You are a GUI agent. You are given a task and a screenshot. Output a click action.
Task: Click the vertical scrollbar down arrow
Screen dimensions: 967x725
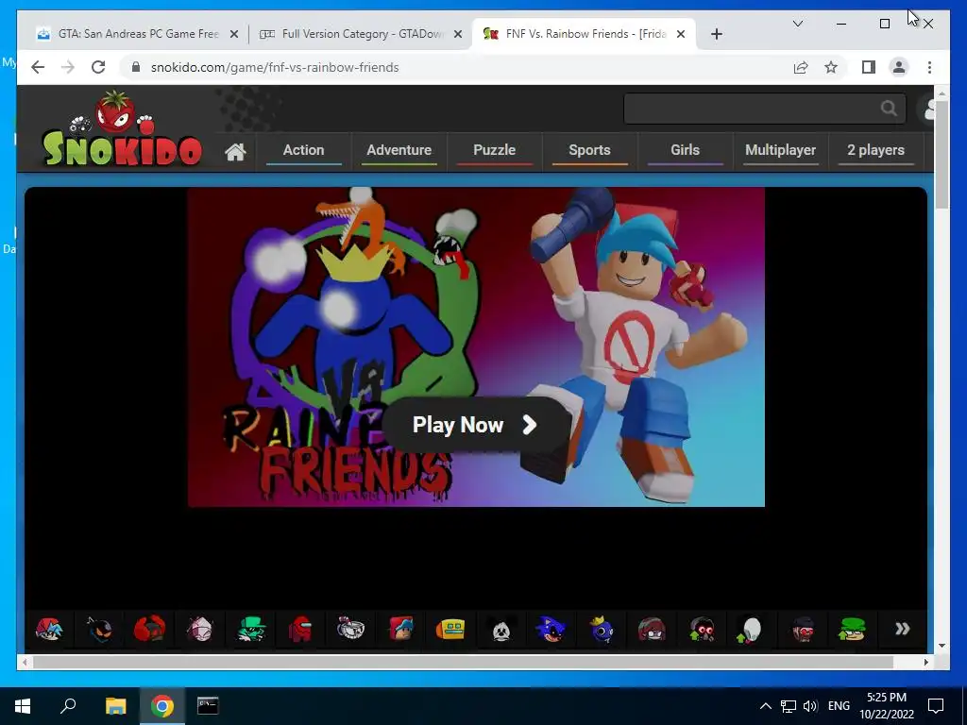pos(942,646)
